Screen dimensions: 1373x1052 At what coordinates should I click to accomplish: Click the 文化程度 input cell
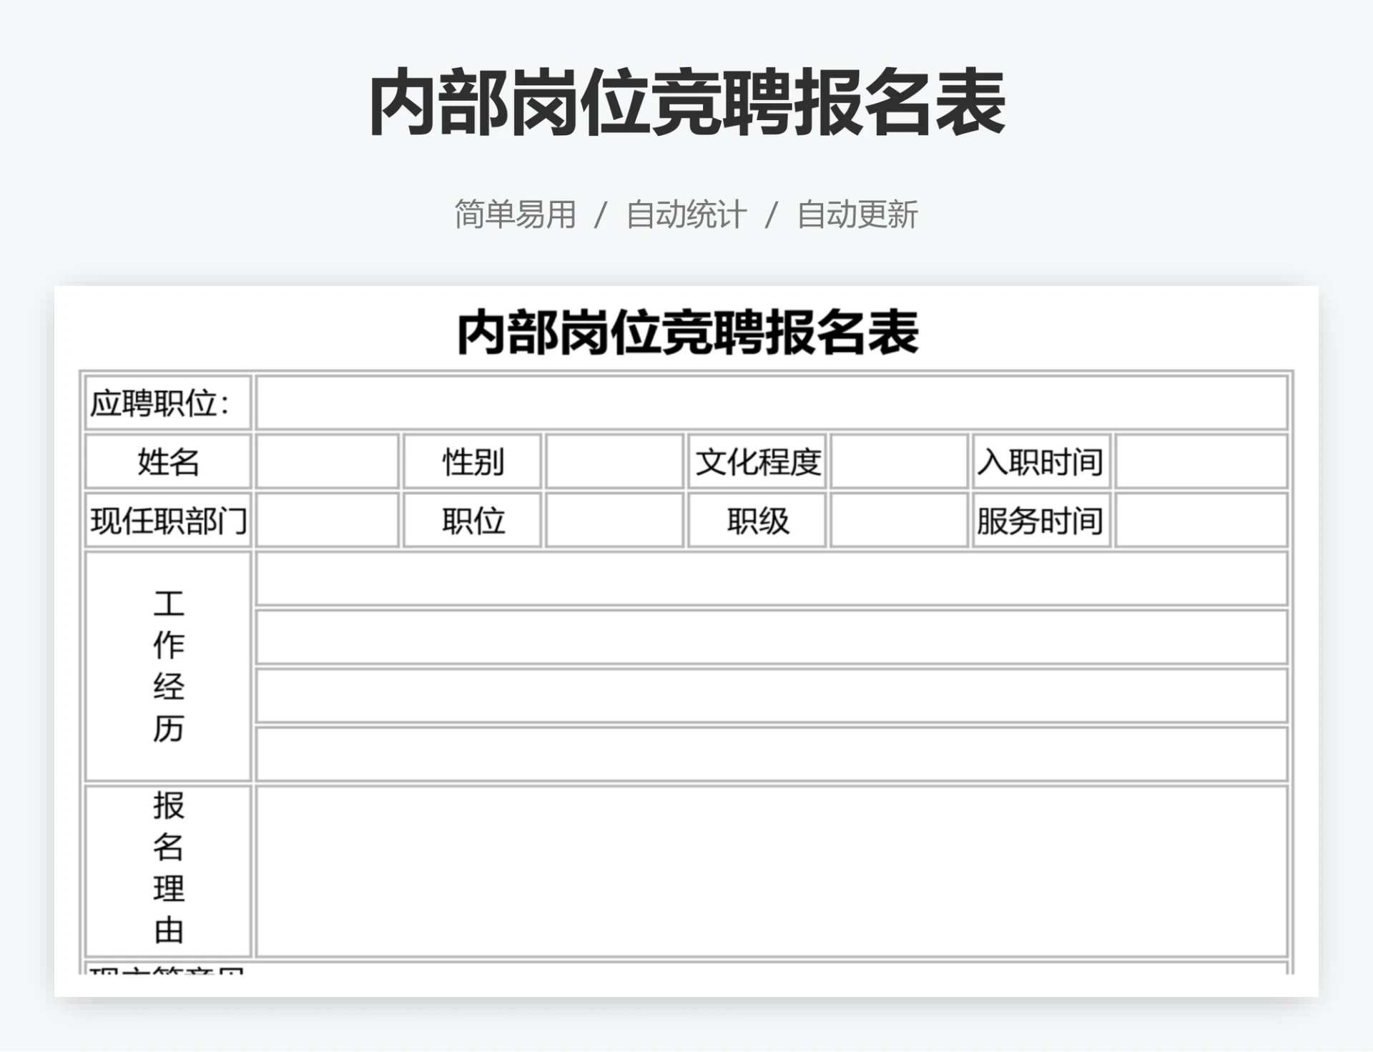899,463
